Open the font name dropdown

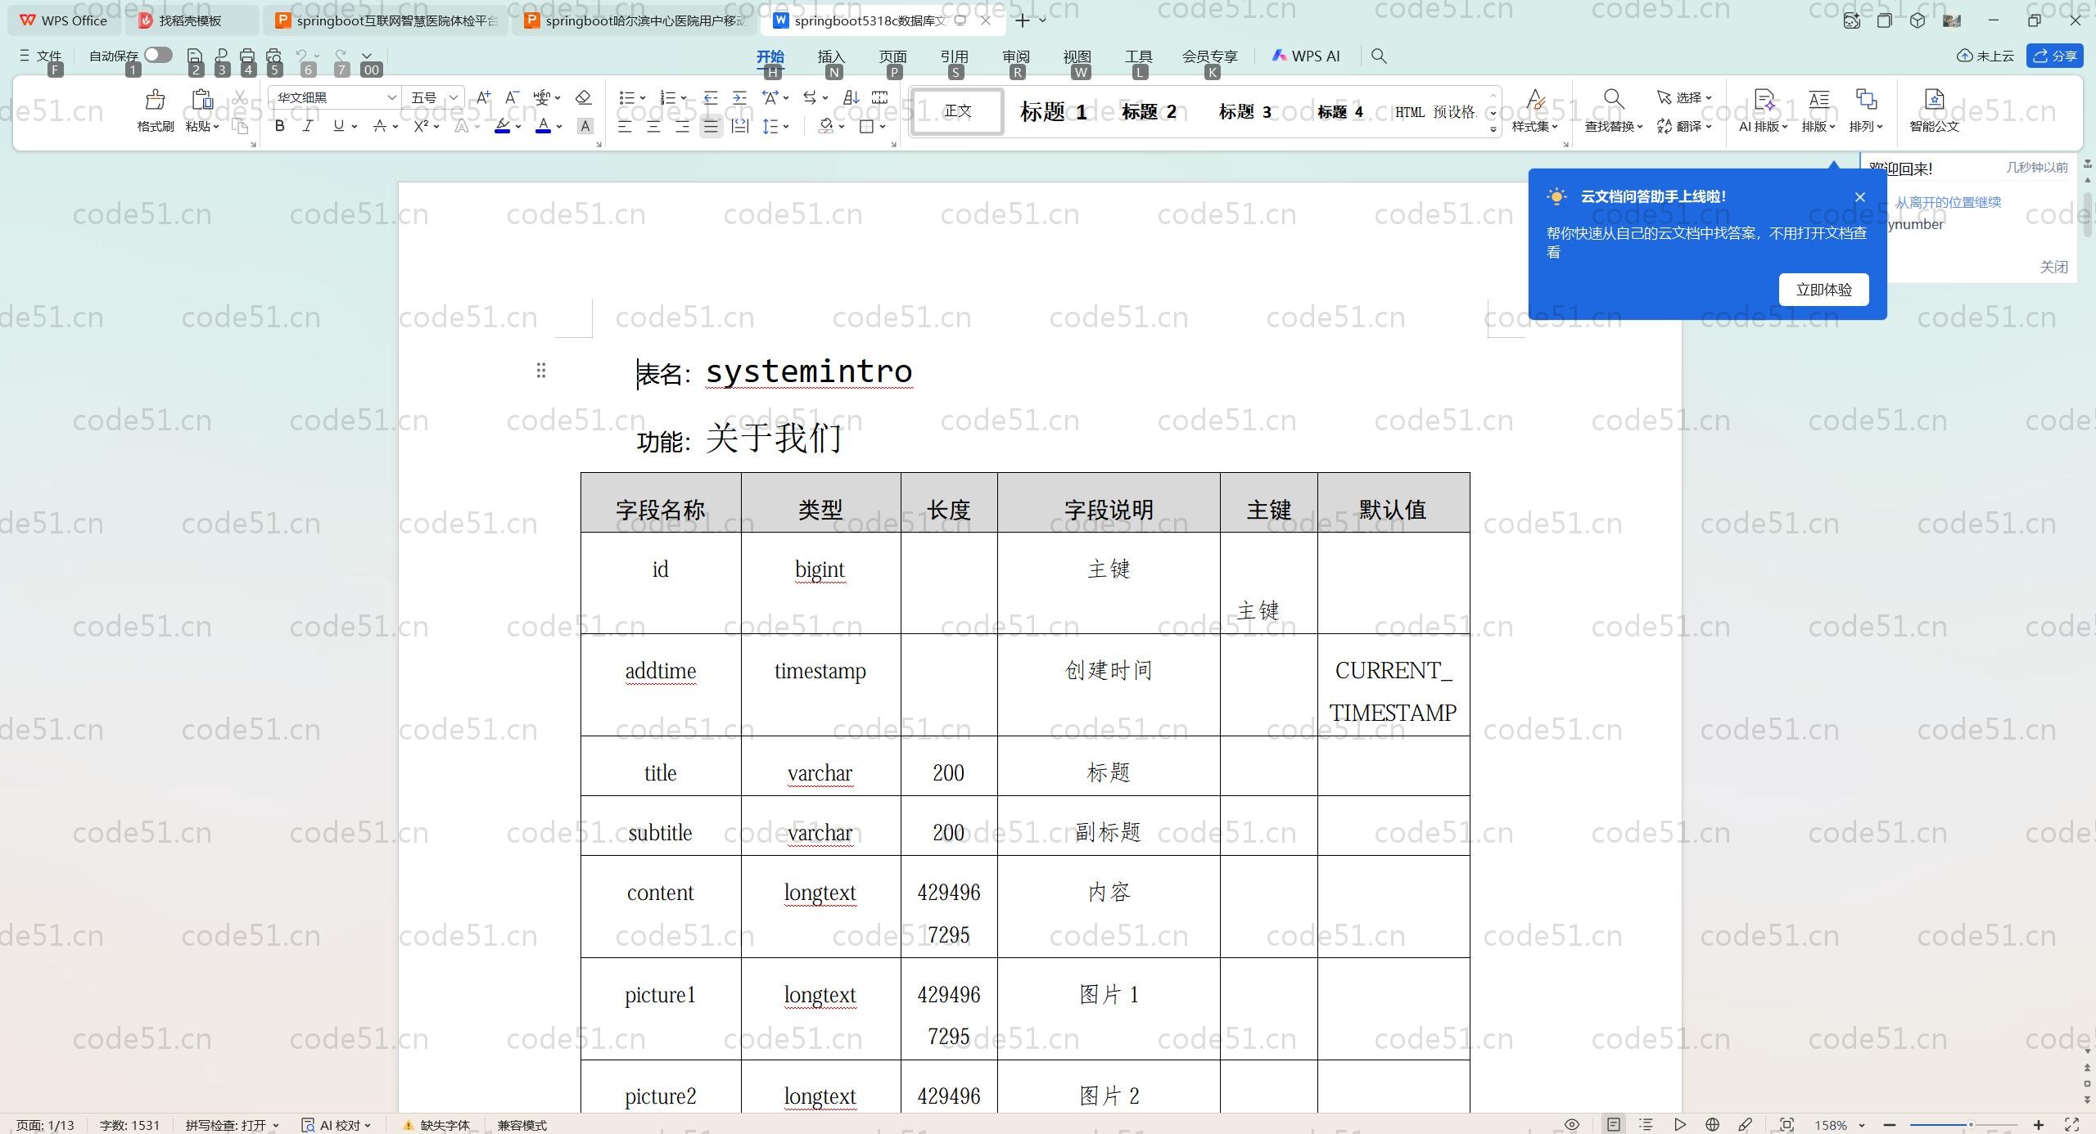tap(391, 98)
